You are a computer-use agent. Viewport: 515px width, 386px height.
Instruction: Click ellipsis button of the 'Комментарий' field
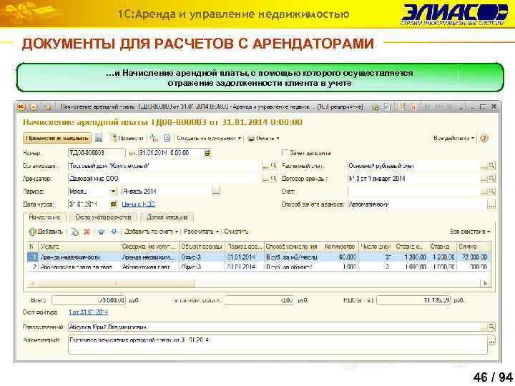[x=491, y=341]
